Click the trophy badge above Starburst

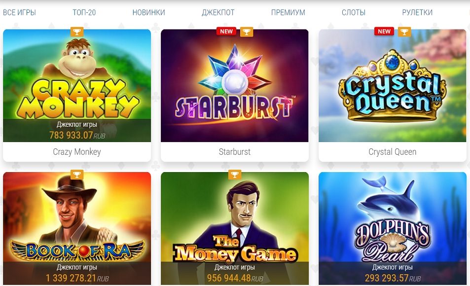[247, 32]
